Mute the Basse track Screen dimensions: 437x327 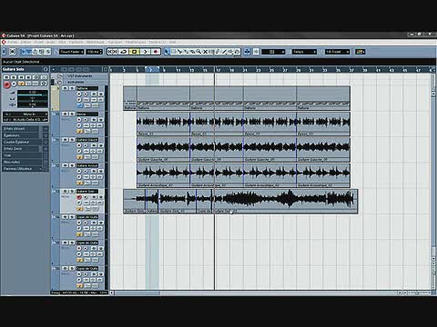tap(65, 114)
